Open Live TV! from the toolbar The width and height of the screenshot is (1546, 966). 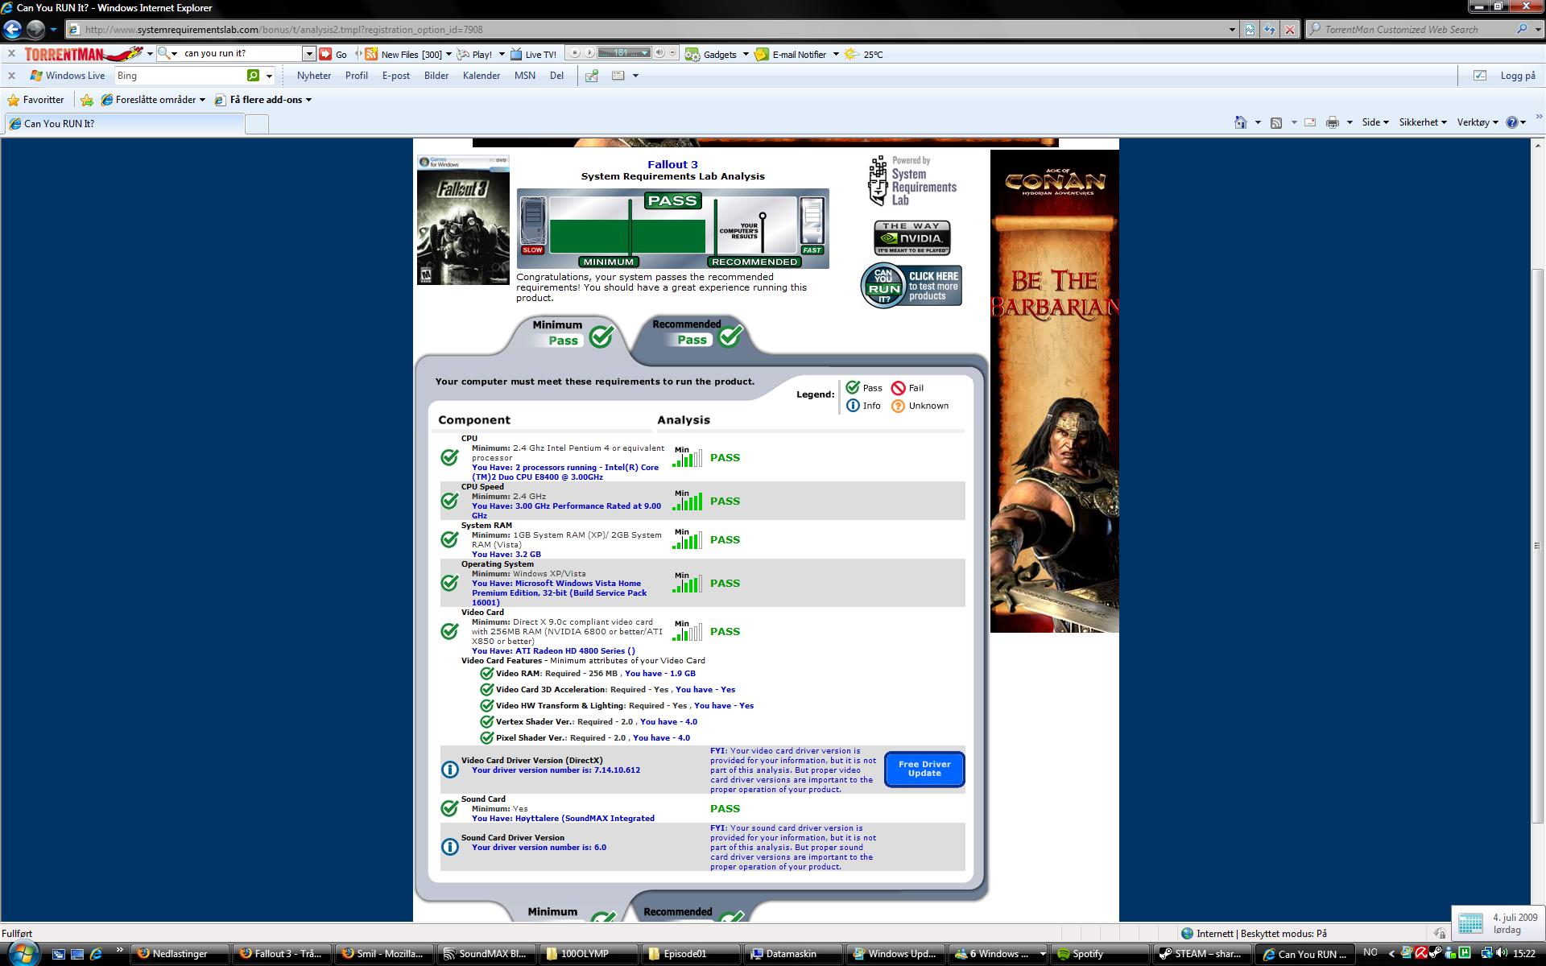(x=533, y=54)
